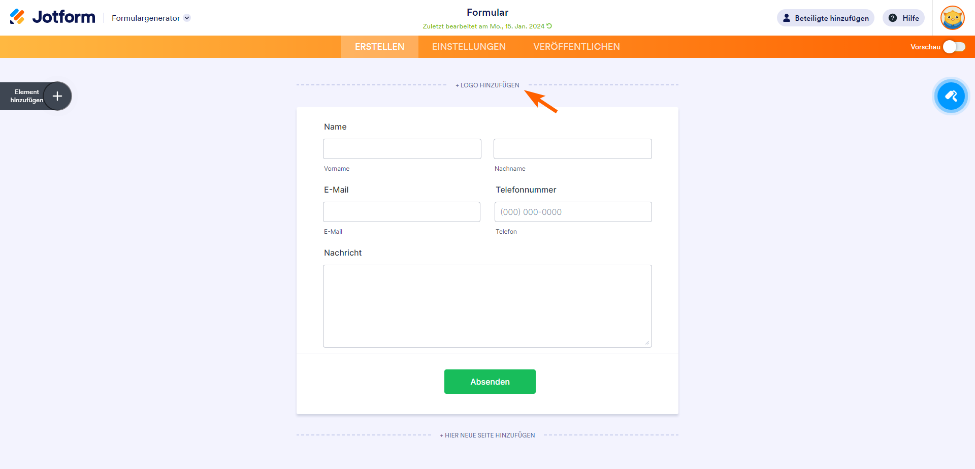Viewport: 975px width, 469px height.
Task: Switch to the EINSTELLUNGEN tab
Action: [x=469, y=47]
